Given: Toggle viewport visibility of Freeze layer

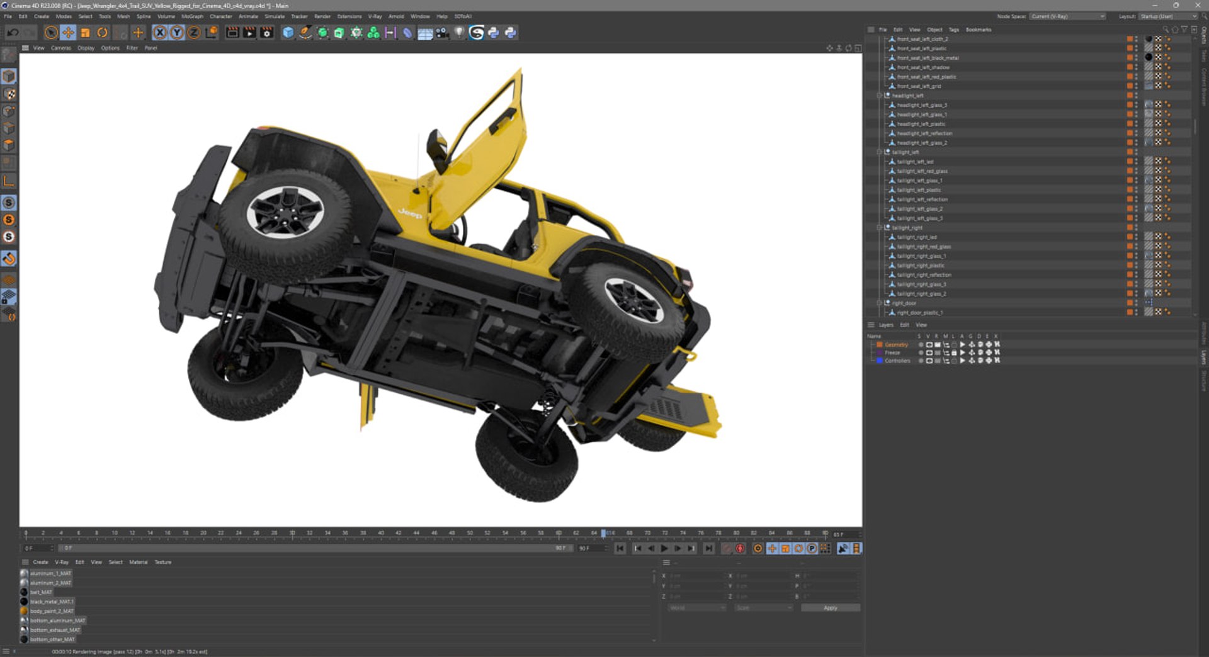Looking at the screenshot, I should tap(929, 353).
